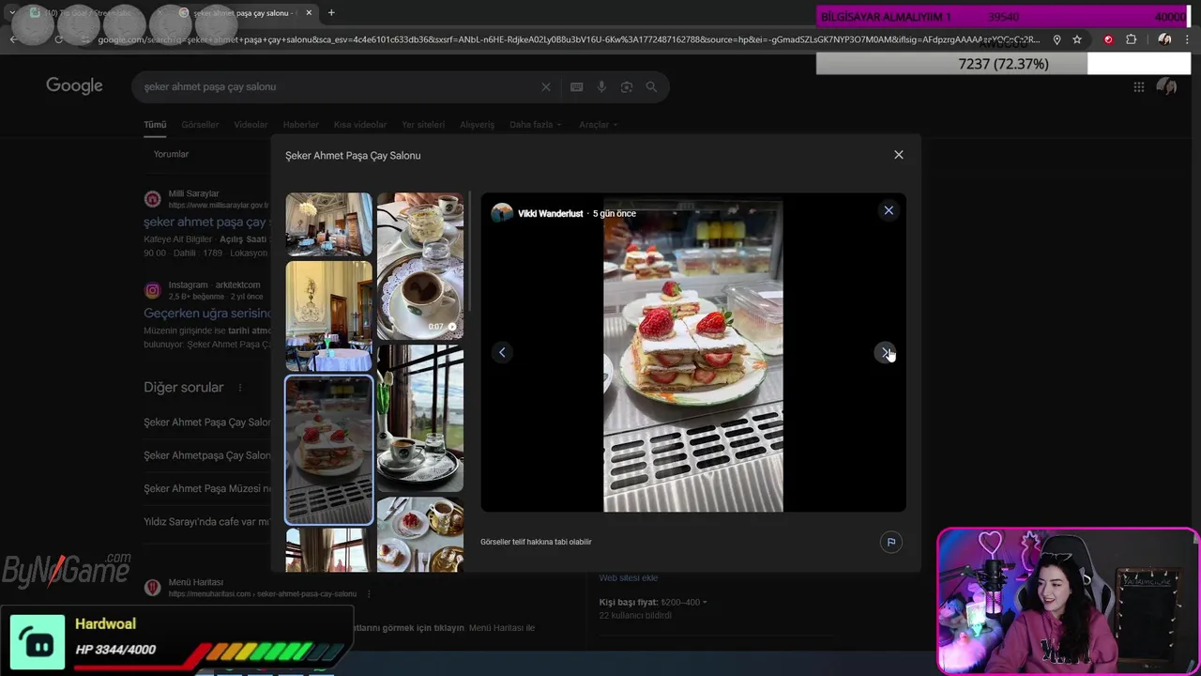This screenshot has width=1201, height=676.
Task: Open the yellow-walled room thumbnail
Action: [328, 315]
